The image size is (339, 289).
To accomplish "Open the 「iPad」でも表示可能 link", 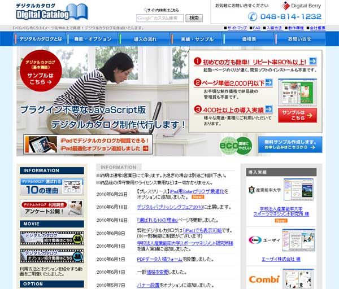I will (202, 230).
